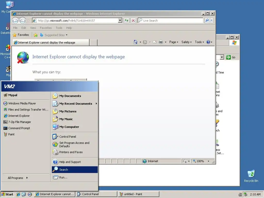The width and height of the screenshot is (264, 198).
Task: Click Run... in Start menu
Action: point(75,177)
